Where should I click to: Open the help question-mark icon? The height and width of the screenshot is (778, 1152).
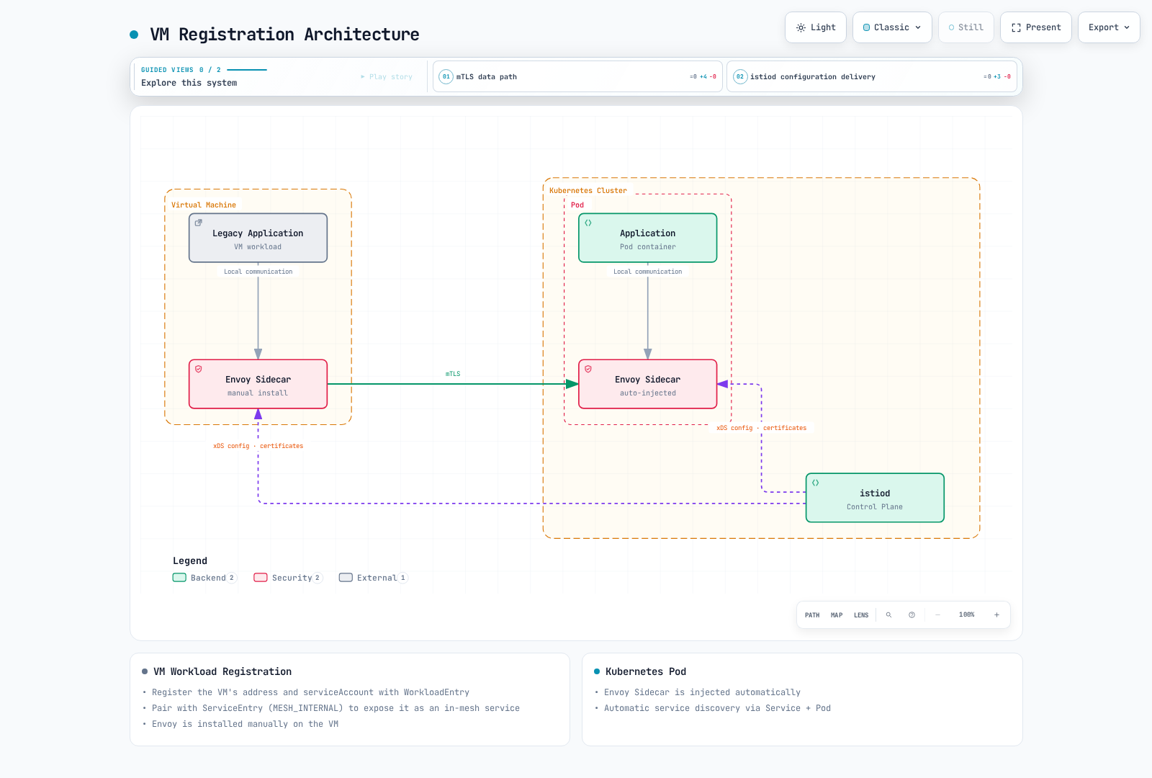click(912, 615)
